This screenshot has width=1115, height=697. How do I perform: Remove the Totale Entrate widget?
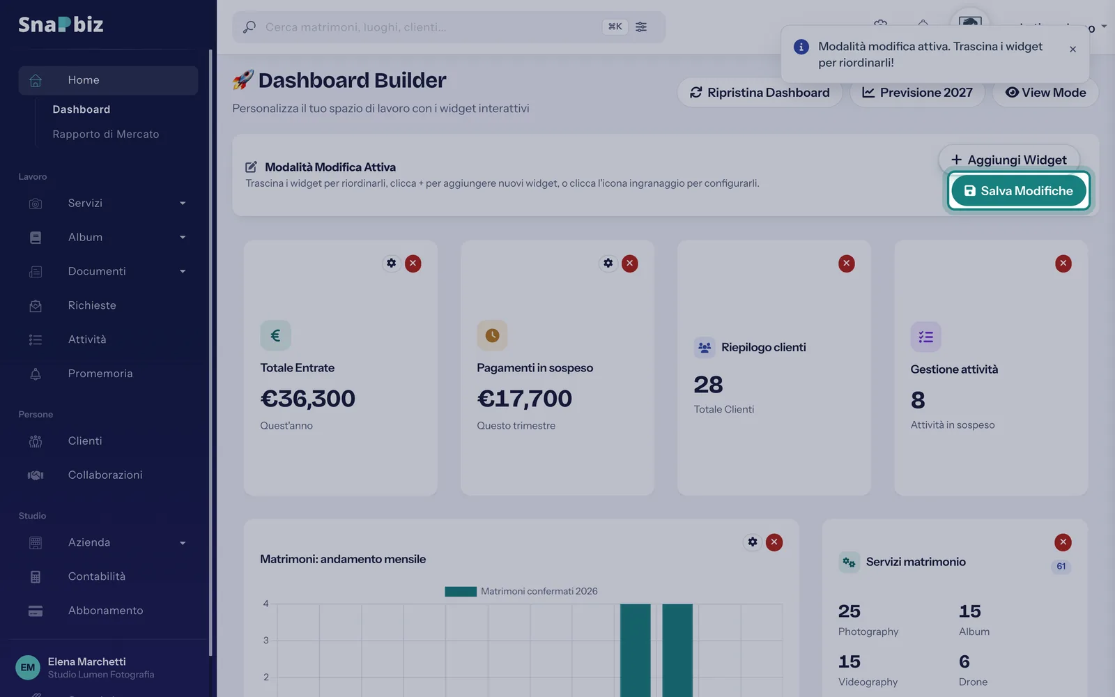click(413, 263)
